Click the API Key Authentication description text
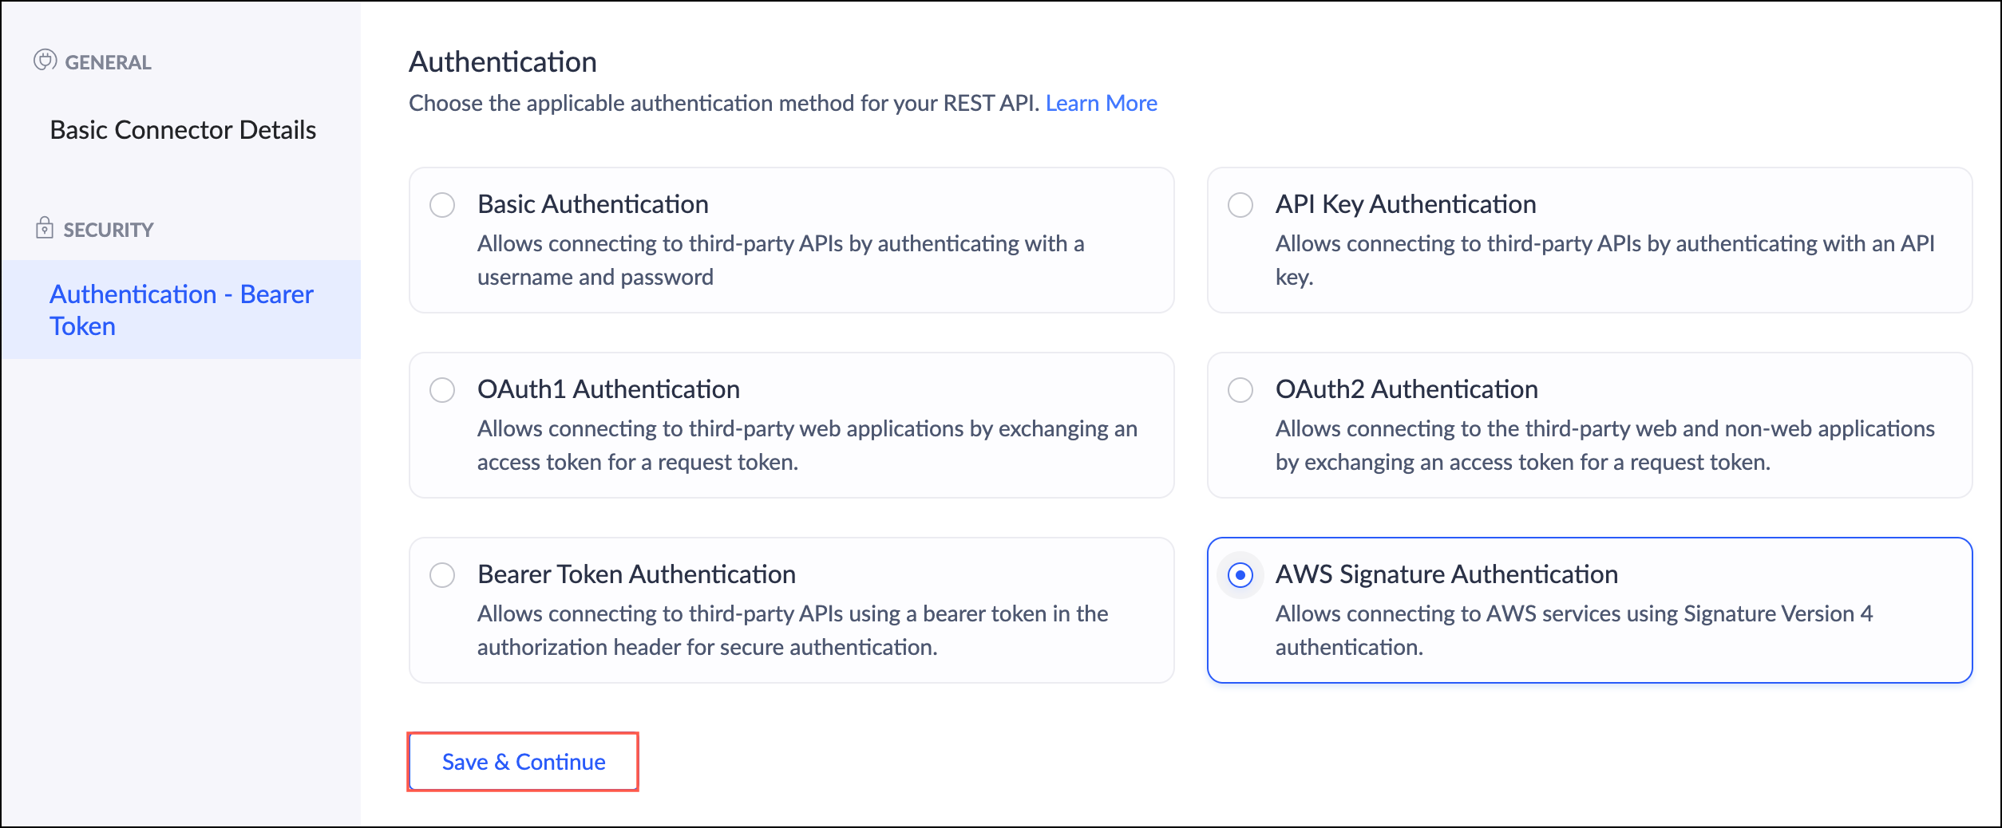This screenshot has height=828, width=2002. pos(1604,260)
